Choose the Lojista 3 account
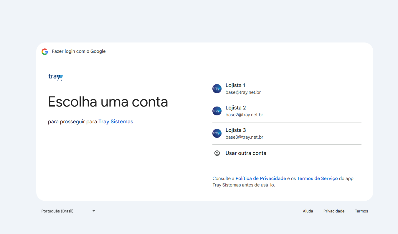 [x=287, y=133]
